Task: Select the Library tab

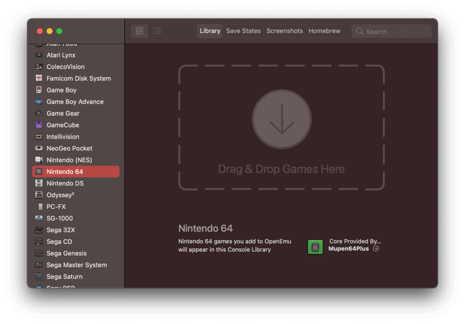Action: (x=210, y=31)
